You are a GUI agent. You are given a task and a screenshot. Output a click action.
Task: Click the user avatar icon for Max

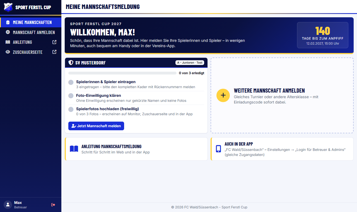[8, 205]
